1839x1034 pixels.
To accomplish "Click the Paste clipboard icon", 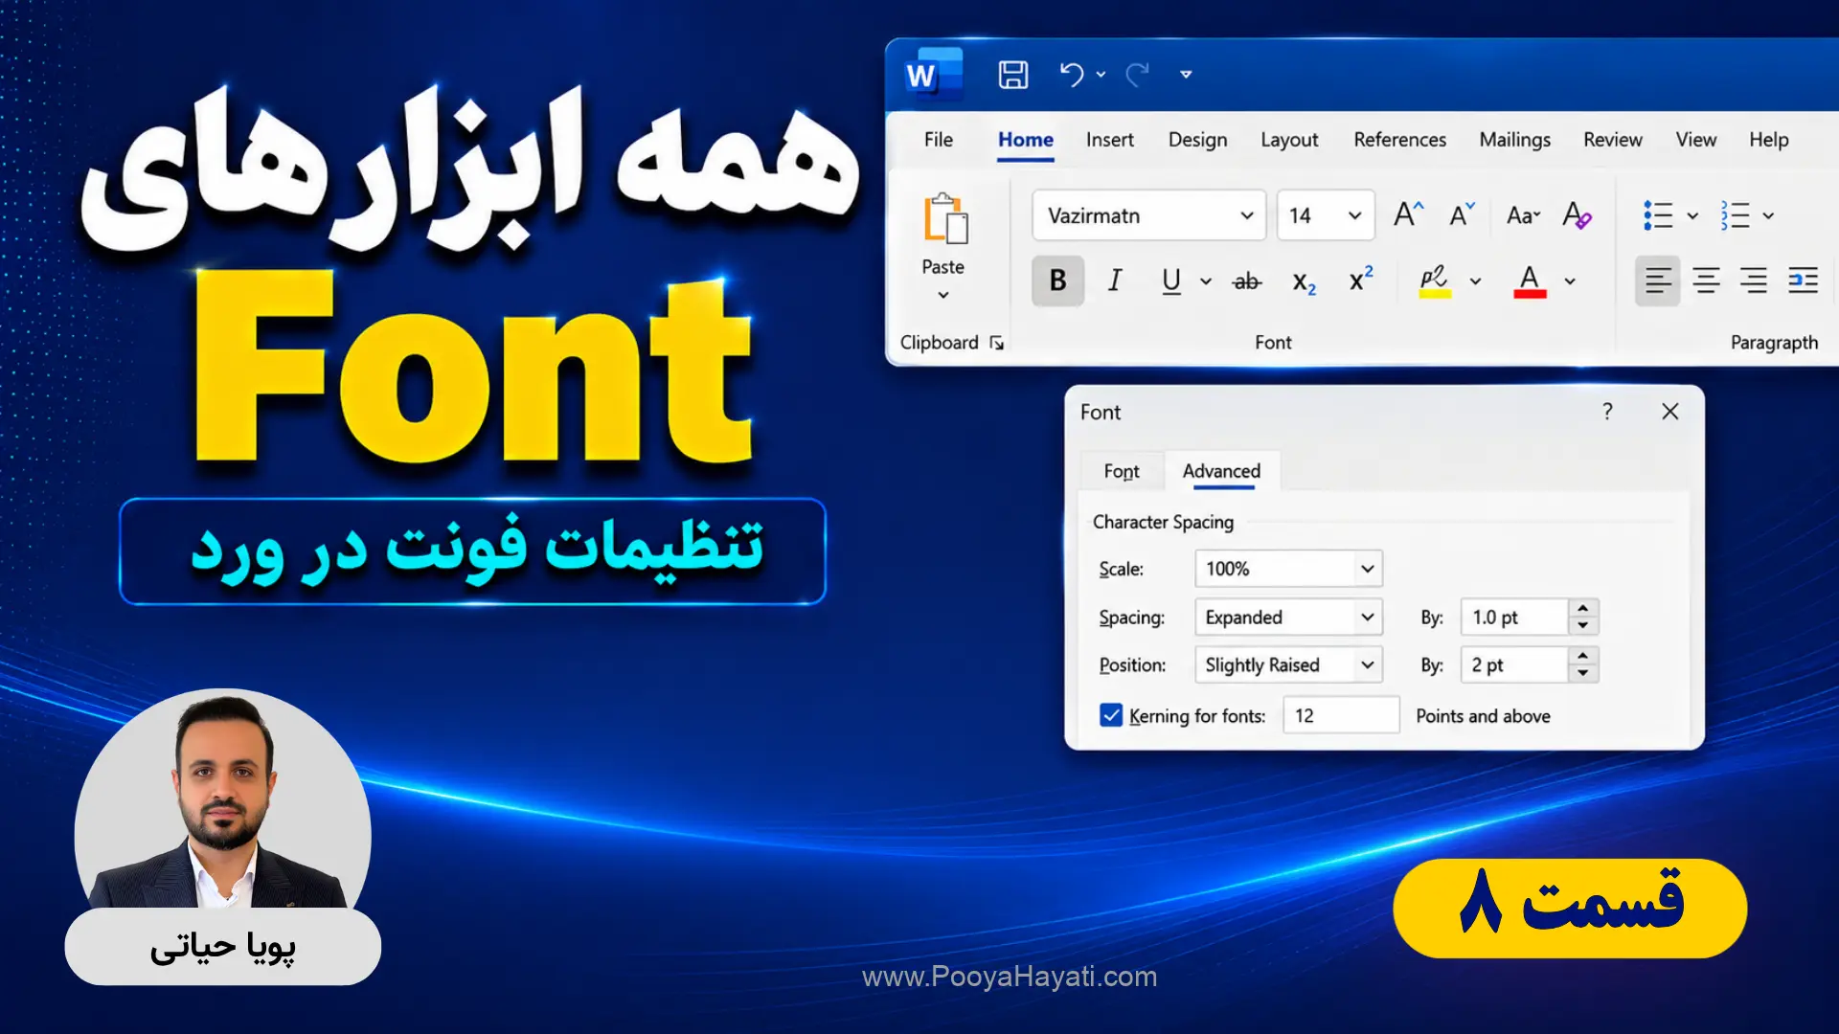I will coord(944,219).
